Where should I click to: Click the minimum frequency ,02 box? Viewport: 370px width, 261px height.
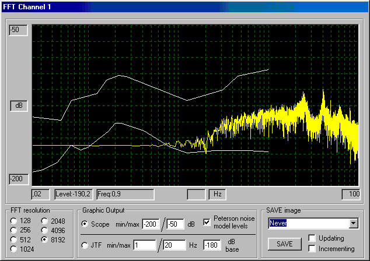(41, 195)
